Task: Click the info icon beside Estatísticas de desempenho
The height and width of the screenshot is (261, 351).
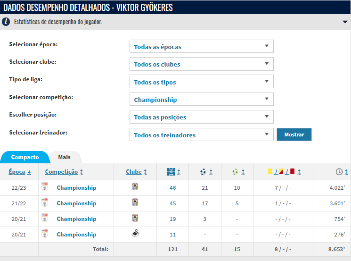Action: tap(6, 22)
